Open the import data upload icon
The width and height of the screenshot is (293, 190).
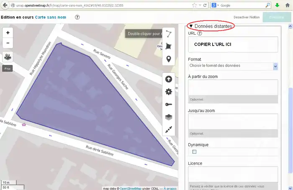[169, 79]
